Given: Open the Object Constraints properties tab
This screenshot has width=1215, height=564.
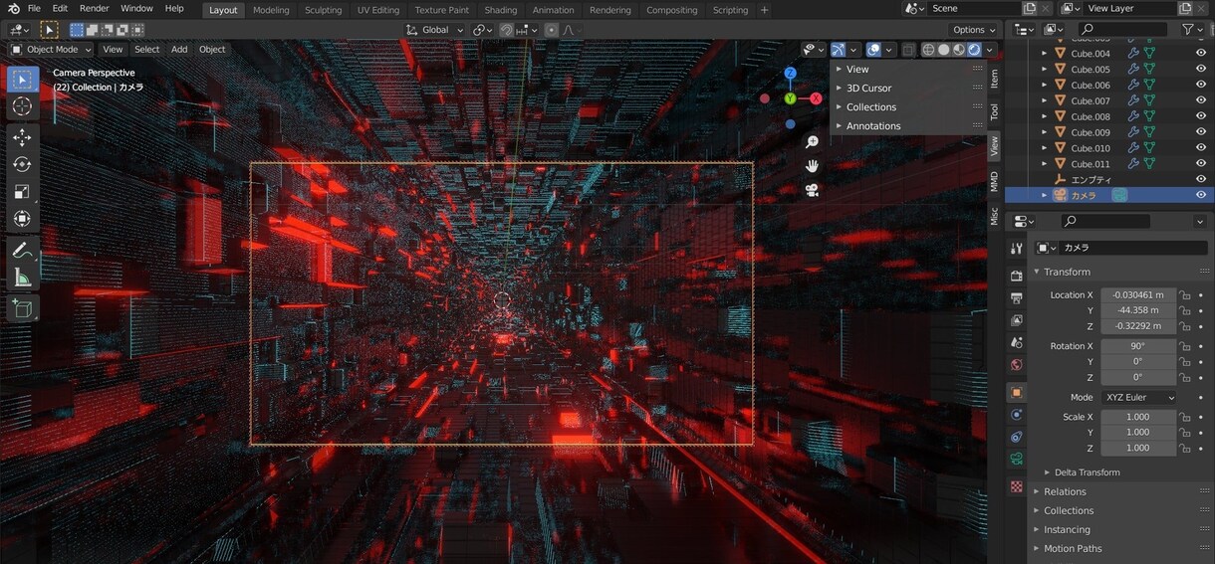Looking at the screenshot, I should [1017, 437].
